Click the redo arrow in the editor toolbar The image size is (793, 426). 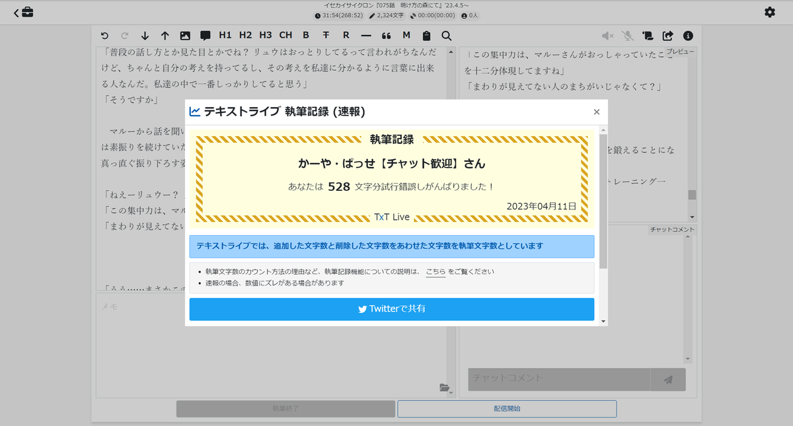click(x=125, y=36)
